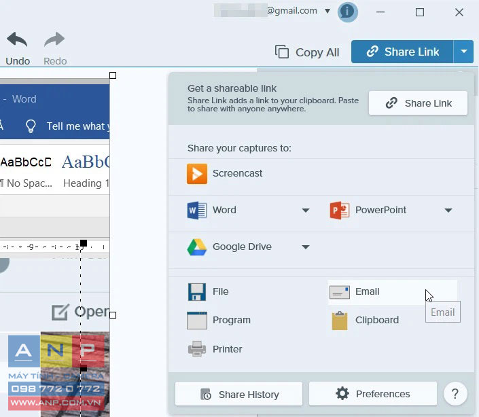Click the Copy All pages icon
This screenshot has height=417, width=479.
282,52
